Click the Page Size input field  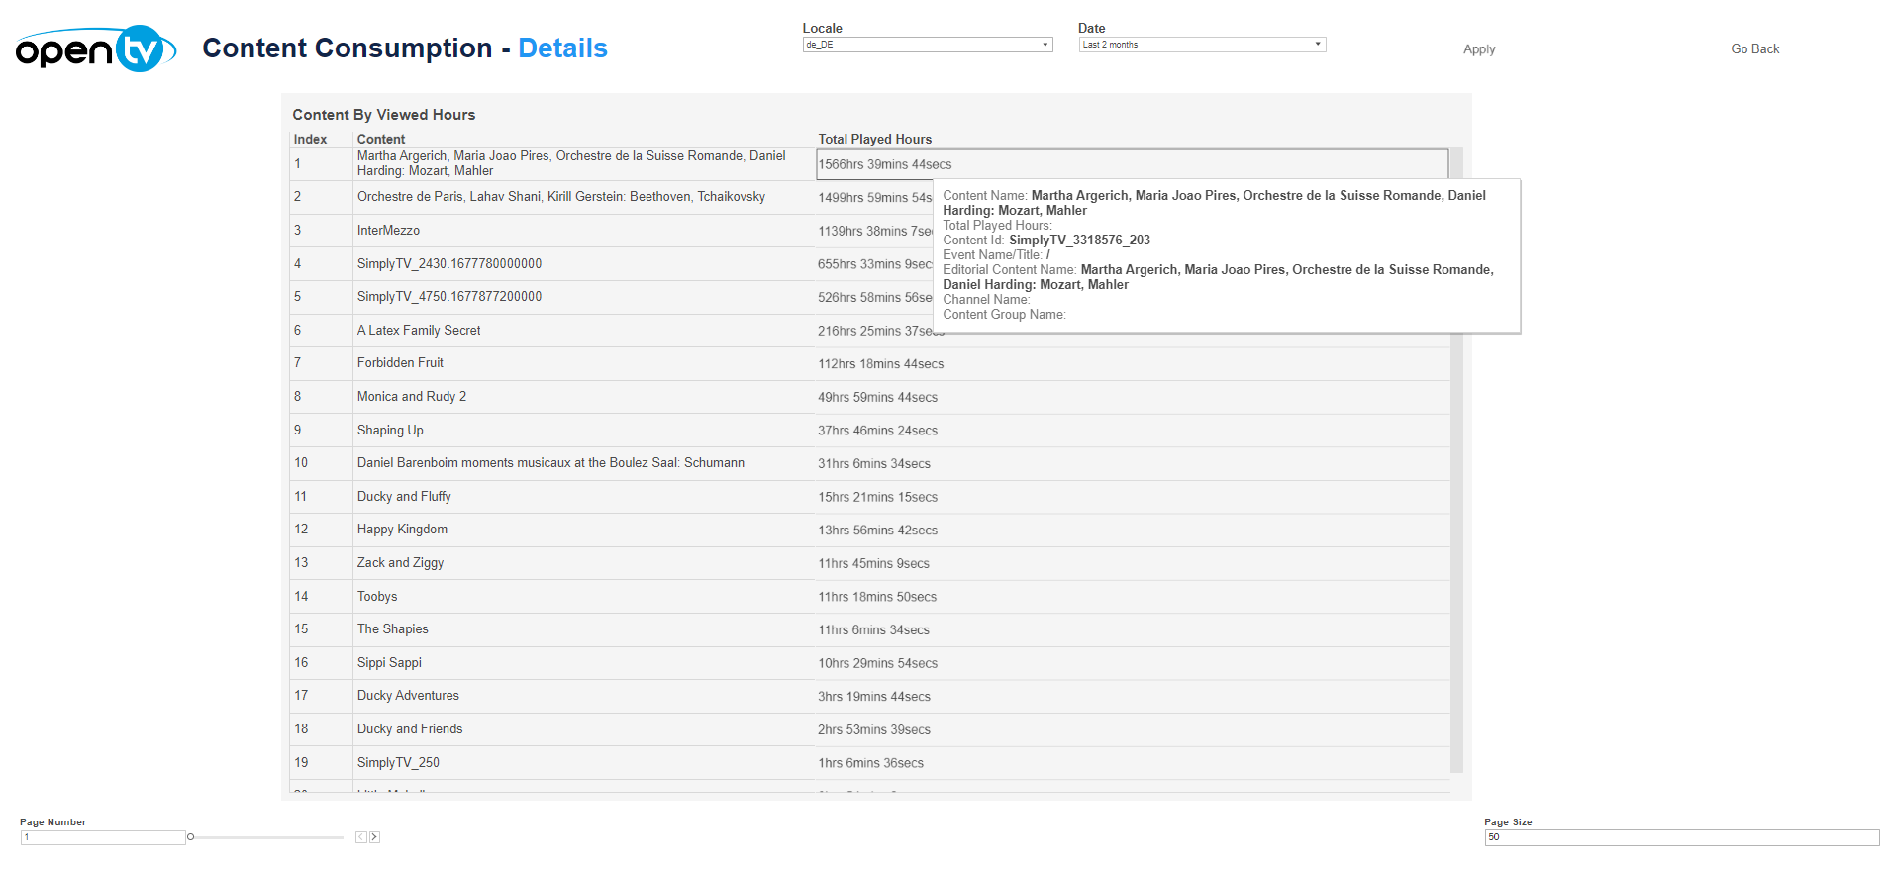point(1680,837)
